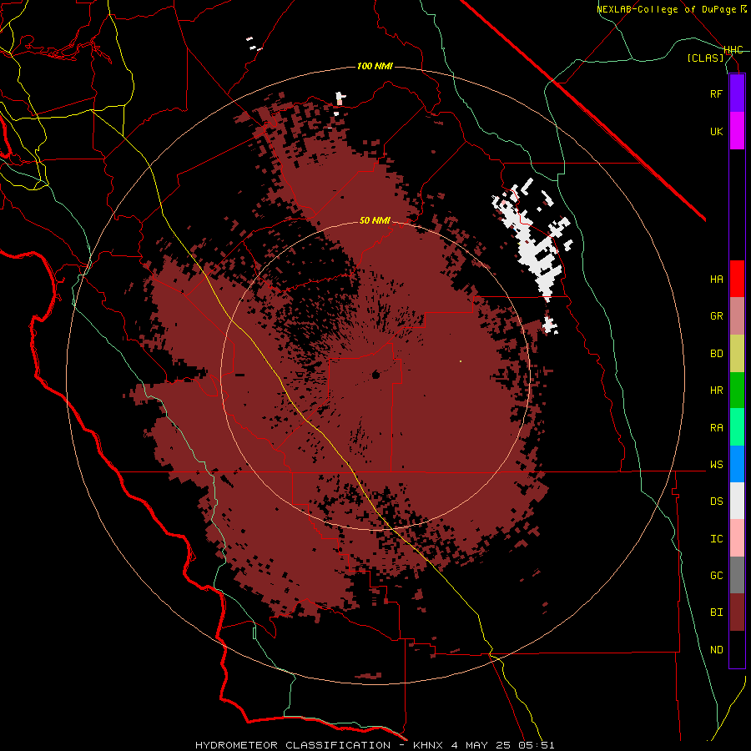Image resolution: width=751 pixels, height=751 pixels.
Task: Click the 'NEXLAB-College of DuPage' text
Action: 668,9
